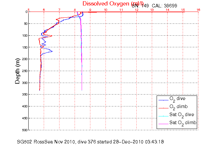
Task: Click x-axis tick label 7
Action: click(x=59, y=10)
